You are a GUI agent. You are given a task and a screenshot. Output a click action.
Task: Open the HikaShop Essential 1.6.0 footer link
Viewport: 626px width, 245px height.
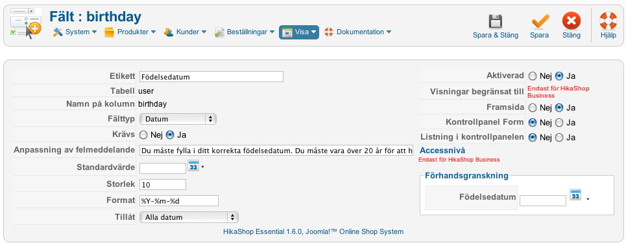point(313,231)
